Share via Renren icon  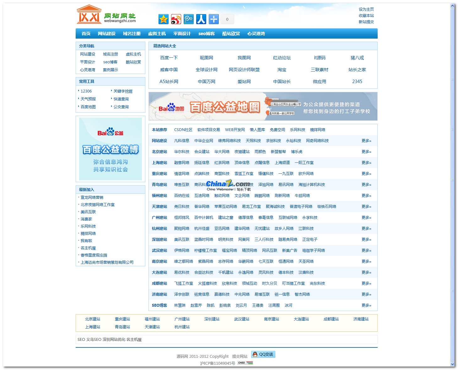[201, 19]
